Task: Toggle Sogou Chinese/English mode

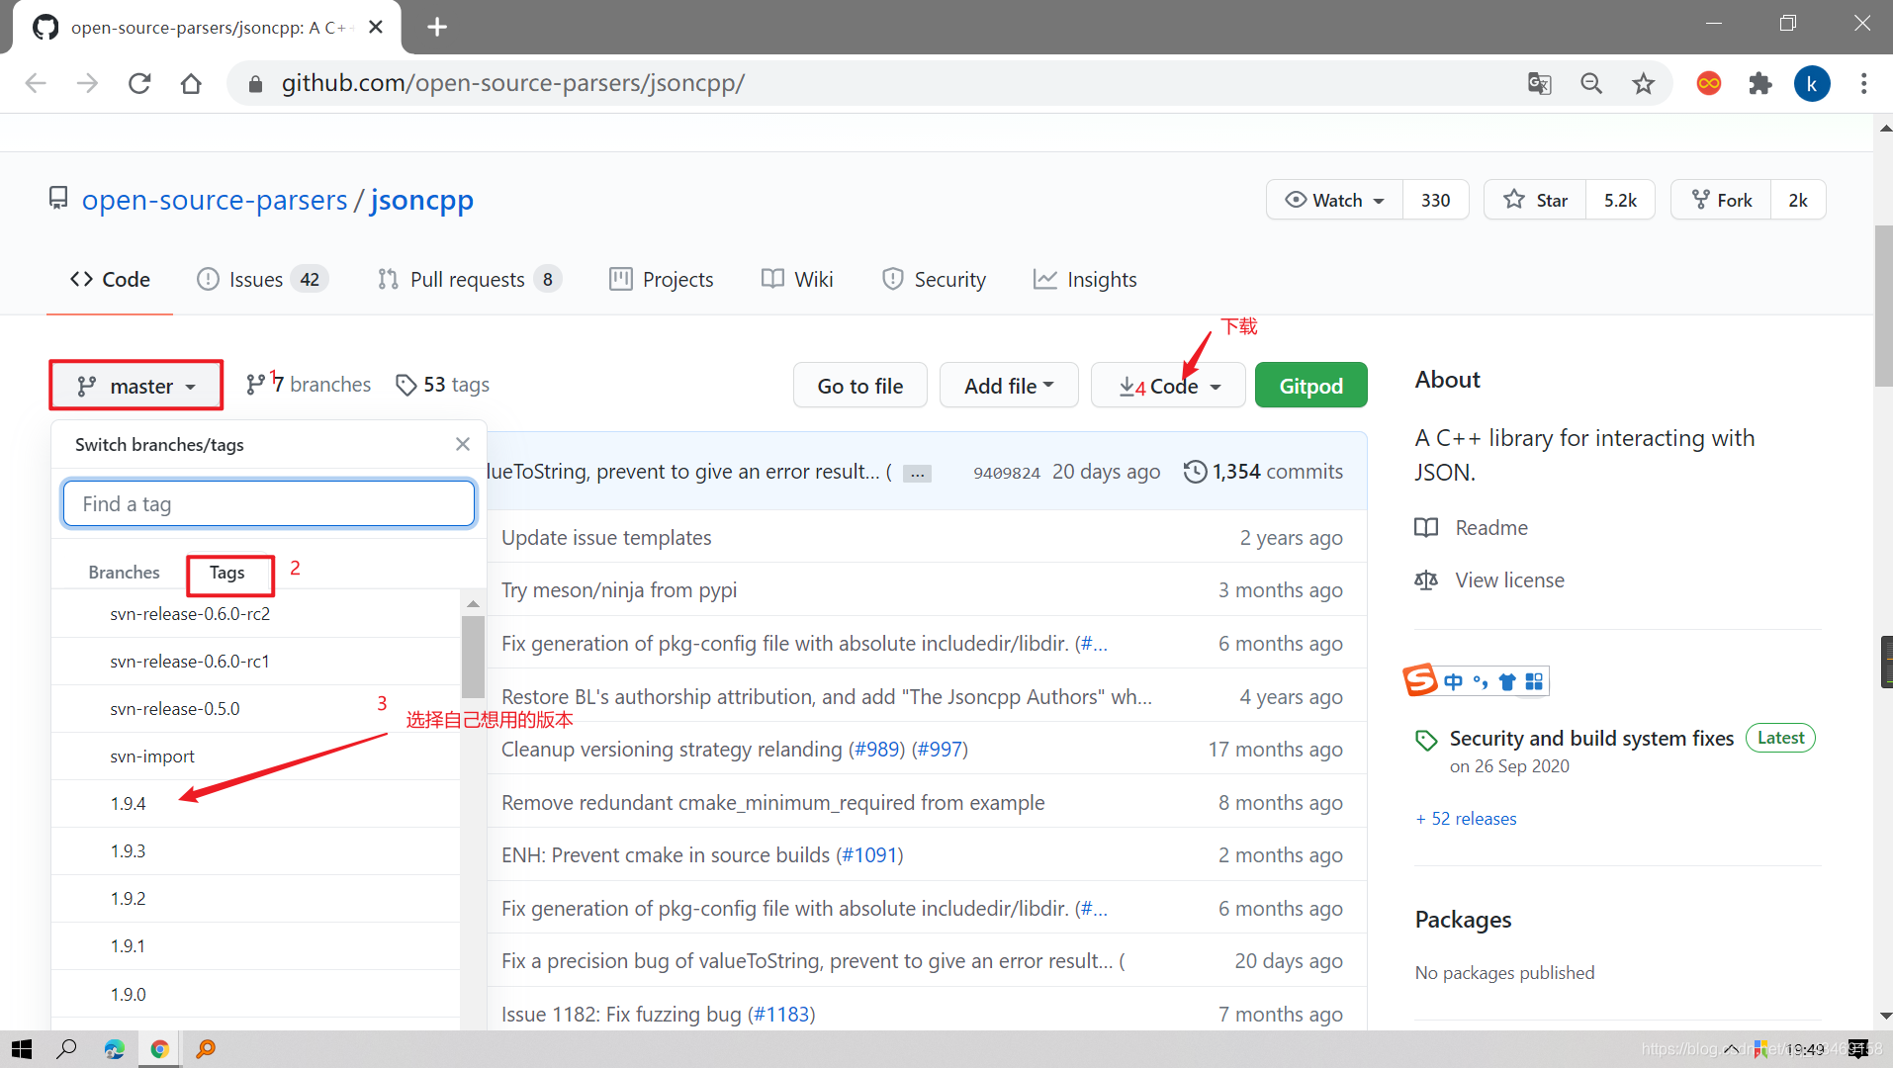Action: point(1453,681)
